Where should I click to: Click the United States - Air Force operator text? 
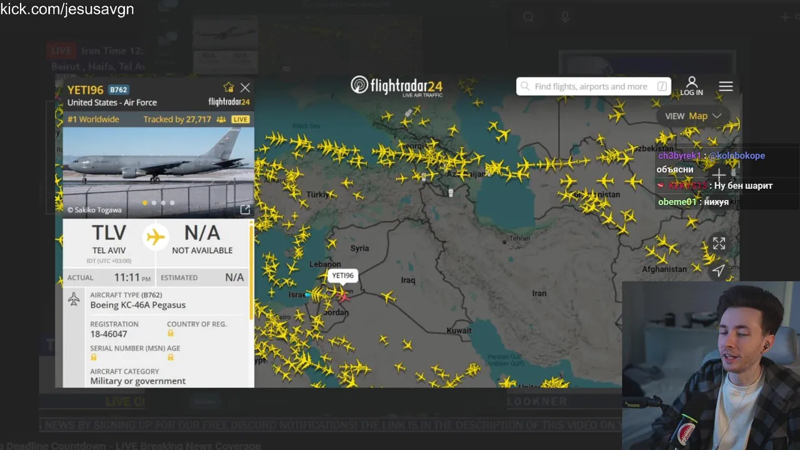[112, 102]
